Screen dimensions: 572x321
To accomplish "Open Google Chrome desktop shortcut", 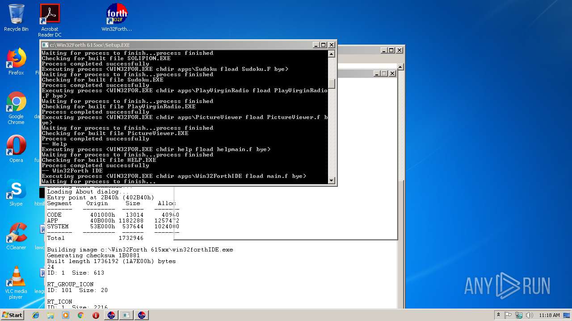I will 16,108.
